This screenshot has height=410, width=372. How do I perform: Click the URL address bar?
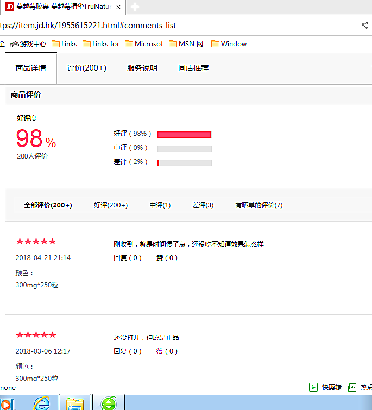tap(163, 26)
